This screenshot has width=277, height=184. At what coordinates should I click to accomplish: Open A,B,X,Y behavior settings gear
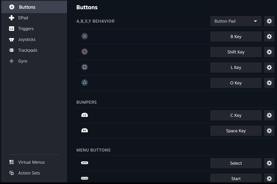click(269, 21)
